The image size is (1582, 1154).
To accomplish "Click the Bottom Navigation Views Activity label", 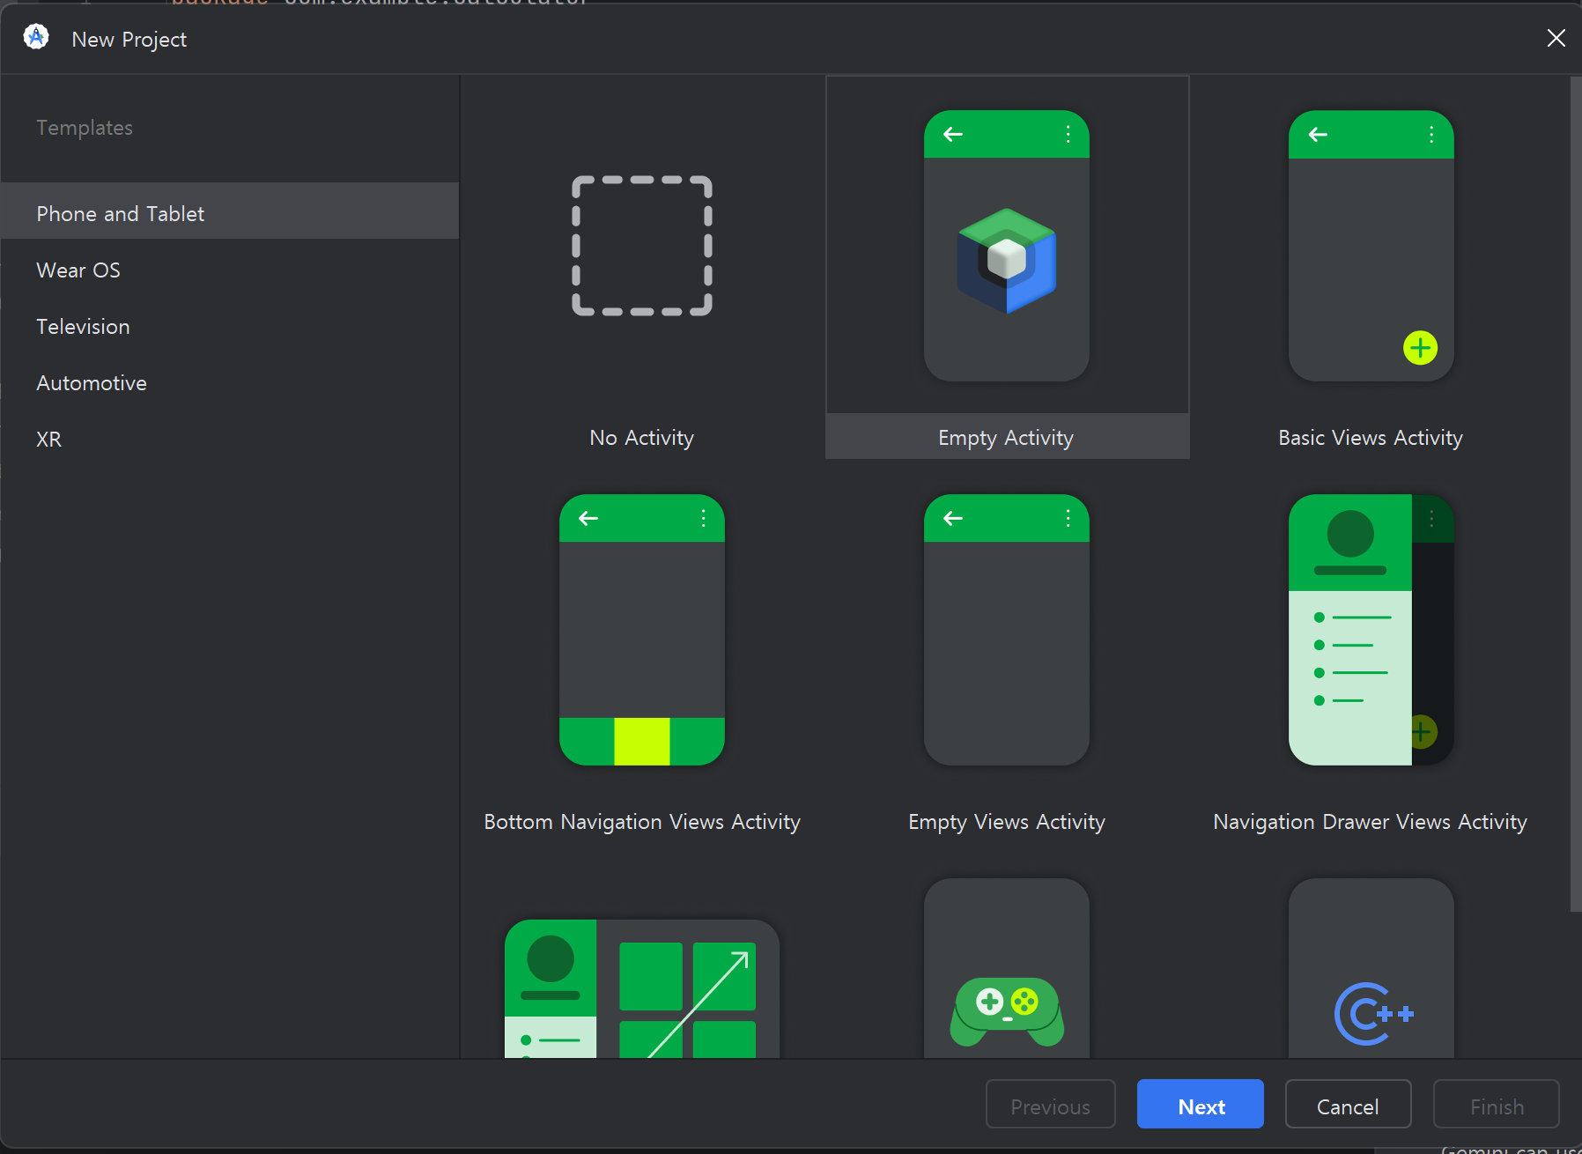I will click(x=642, y=822).
